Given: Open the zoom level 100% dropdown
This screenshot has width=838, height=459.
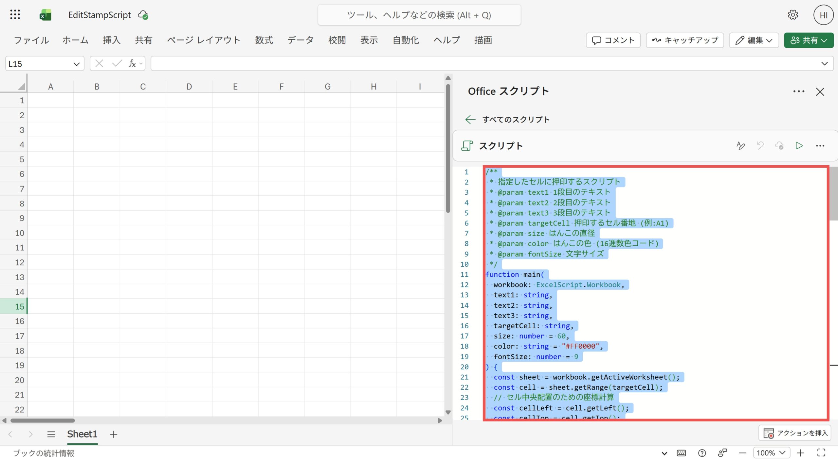Looking at the screenshot, I should tap(771, 453).
